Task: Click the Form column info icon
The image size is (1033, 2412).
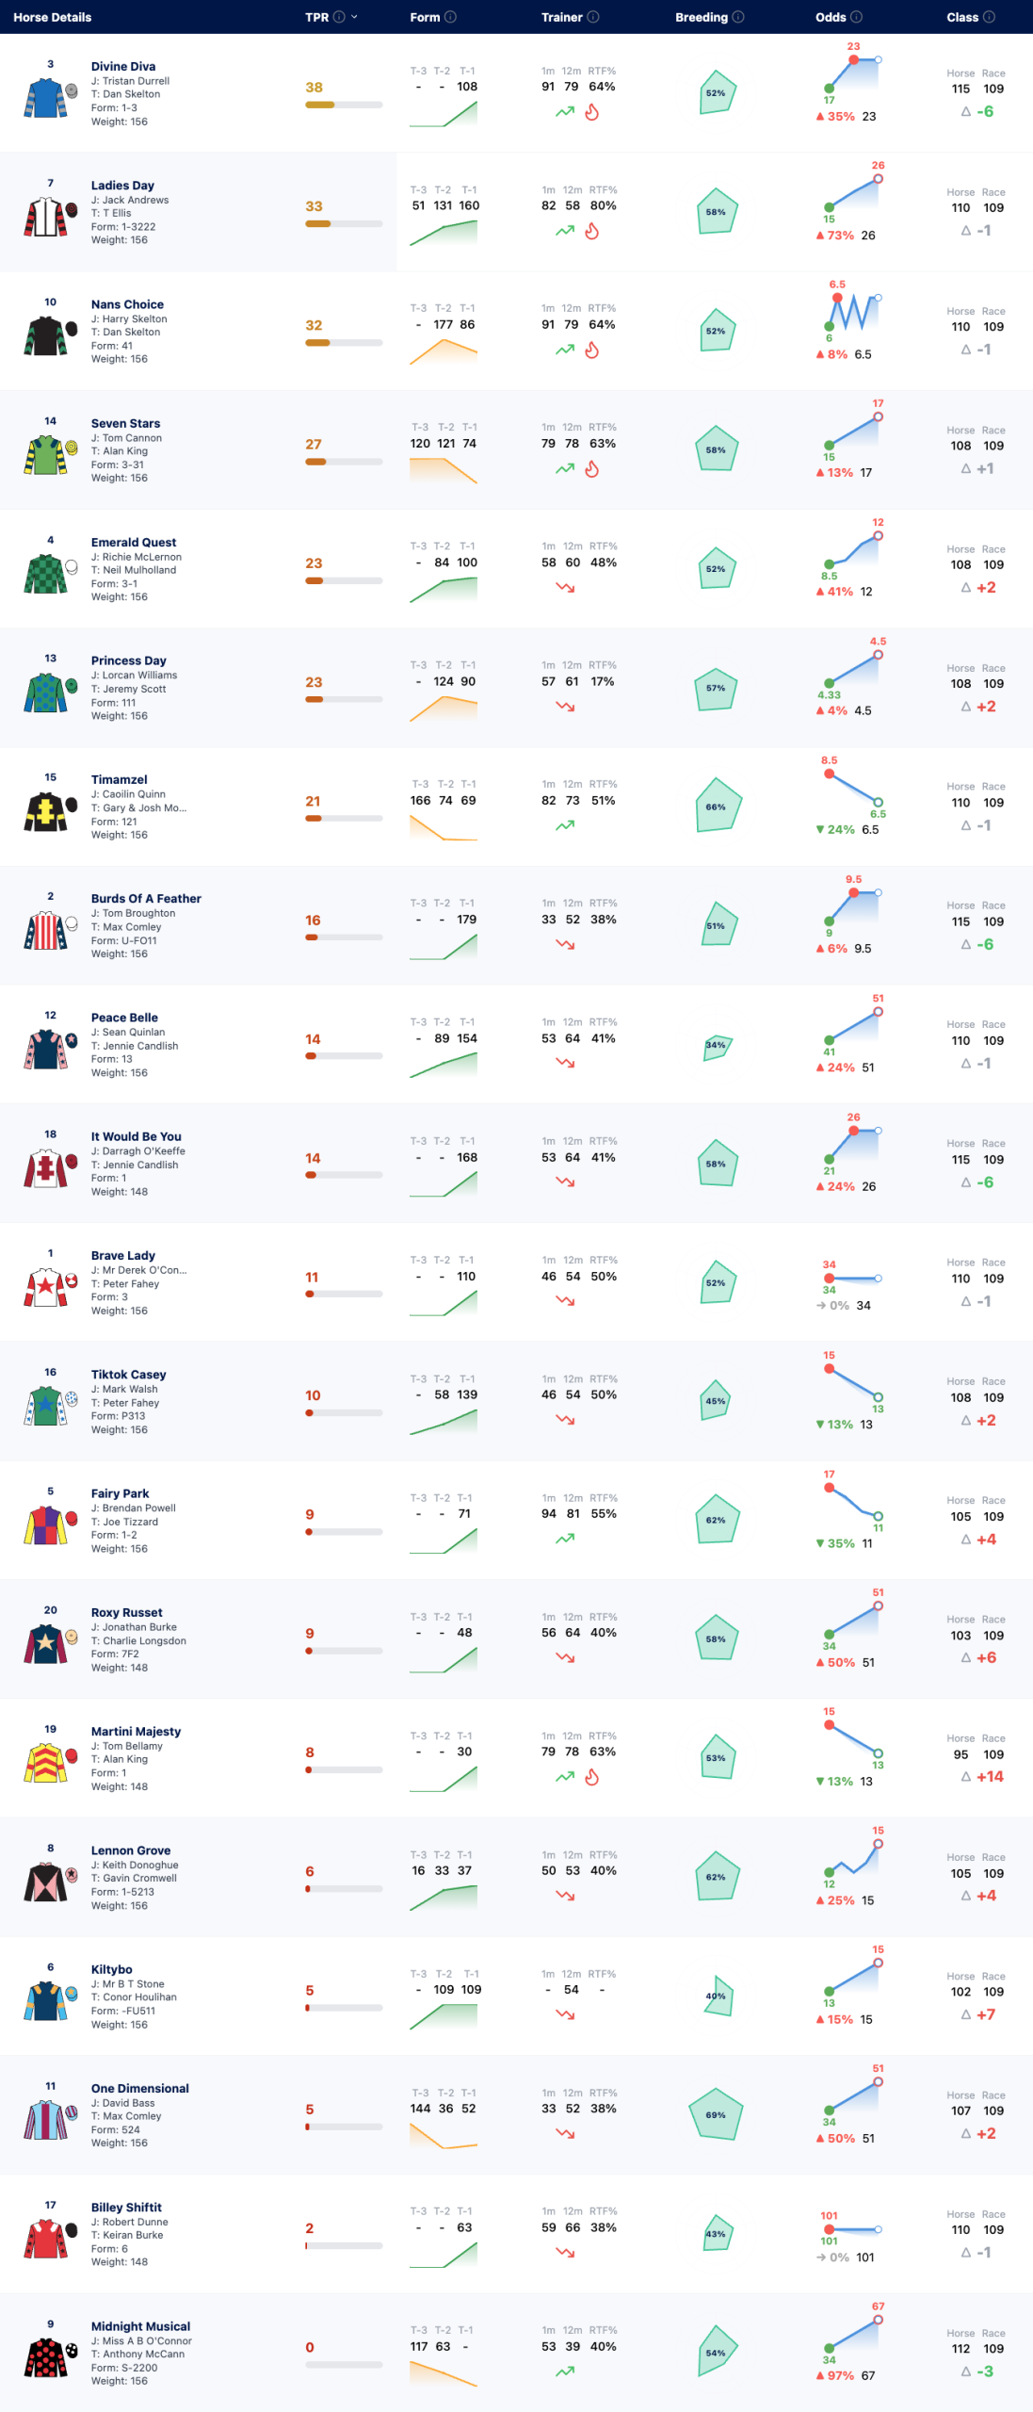Action: [x=450, y=17]
